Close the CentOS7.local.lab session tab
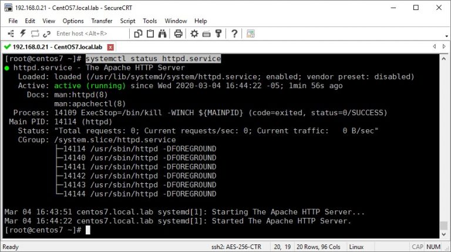Image resolution: width=451 pixels, height=252 pixels. coord(110,47)
